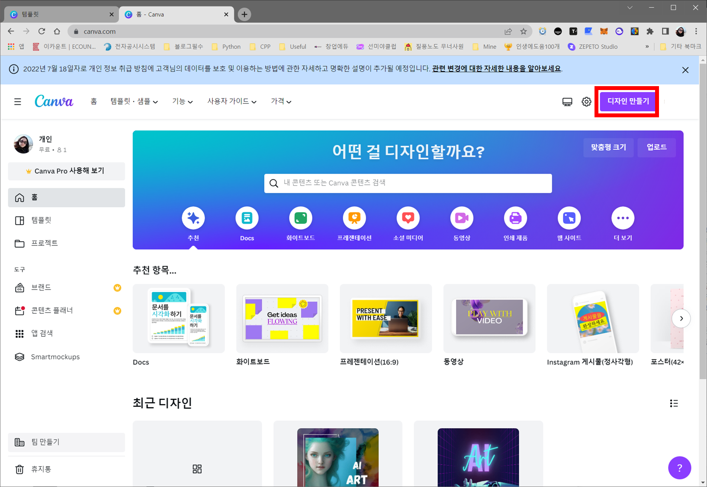The image size is (707, 487).
Task: Open the settings gear icon
Action: [x=586, y=102]
